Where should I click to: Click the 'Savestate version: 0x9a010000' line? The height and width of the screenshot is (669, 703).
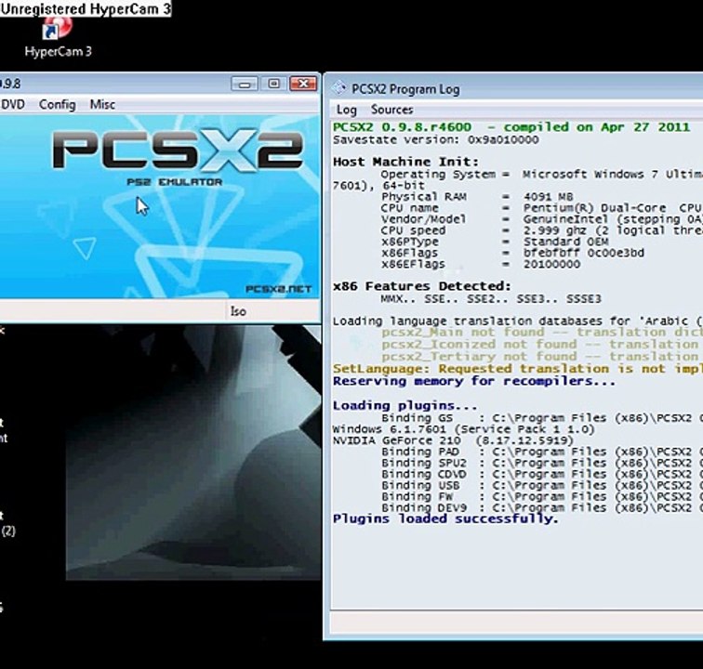pyautogui.click(x=436, y=139)
